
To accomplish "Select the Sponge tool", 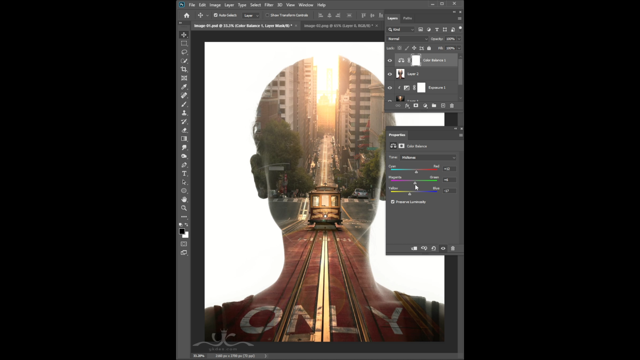I will tap(184, 156).
